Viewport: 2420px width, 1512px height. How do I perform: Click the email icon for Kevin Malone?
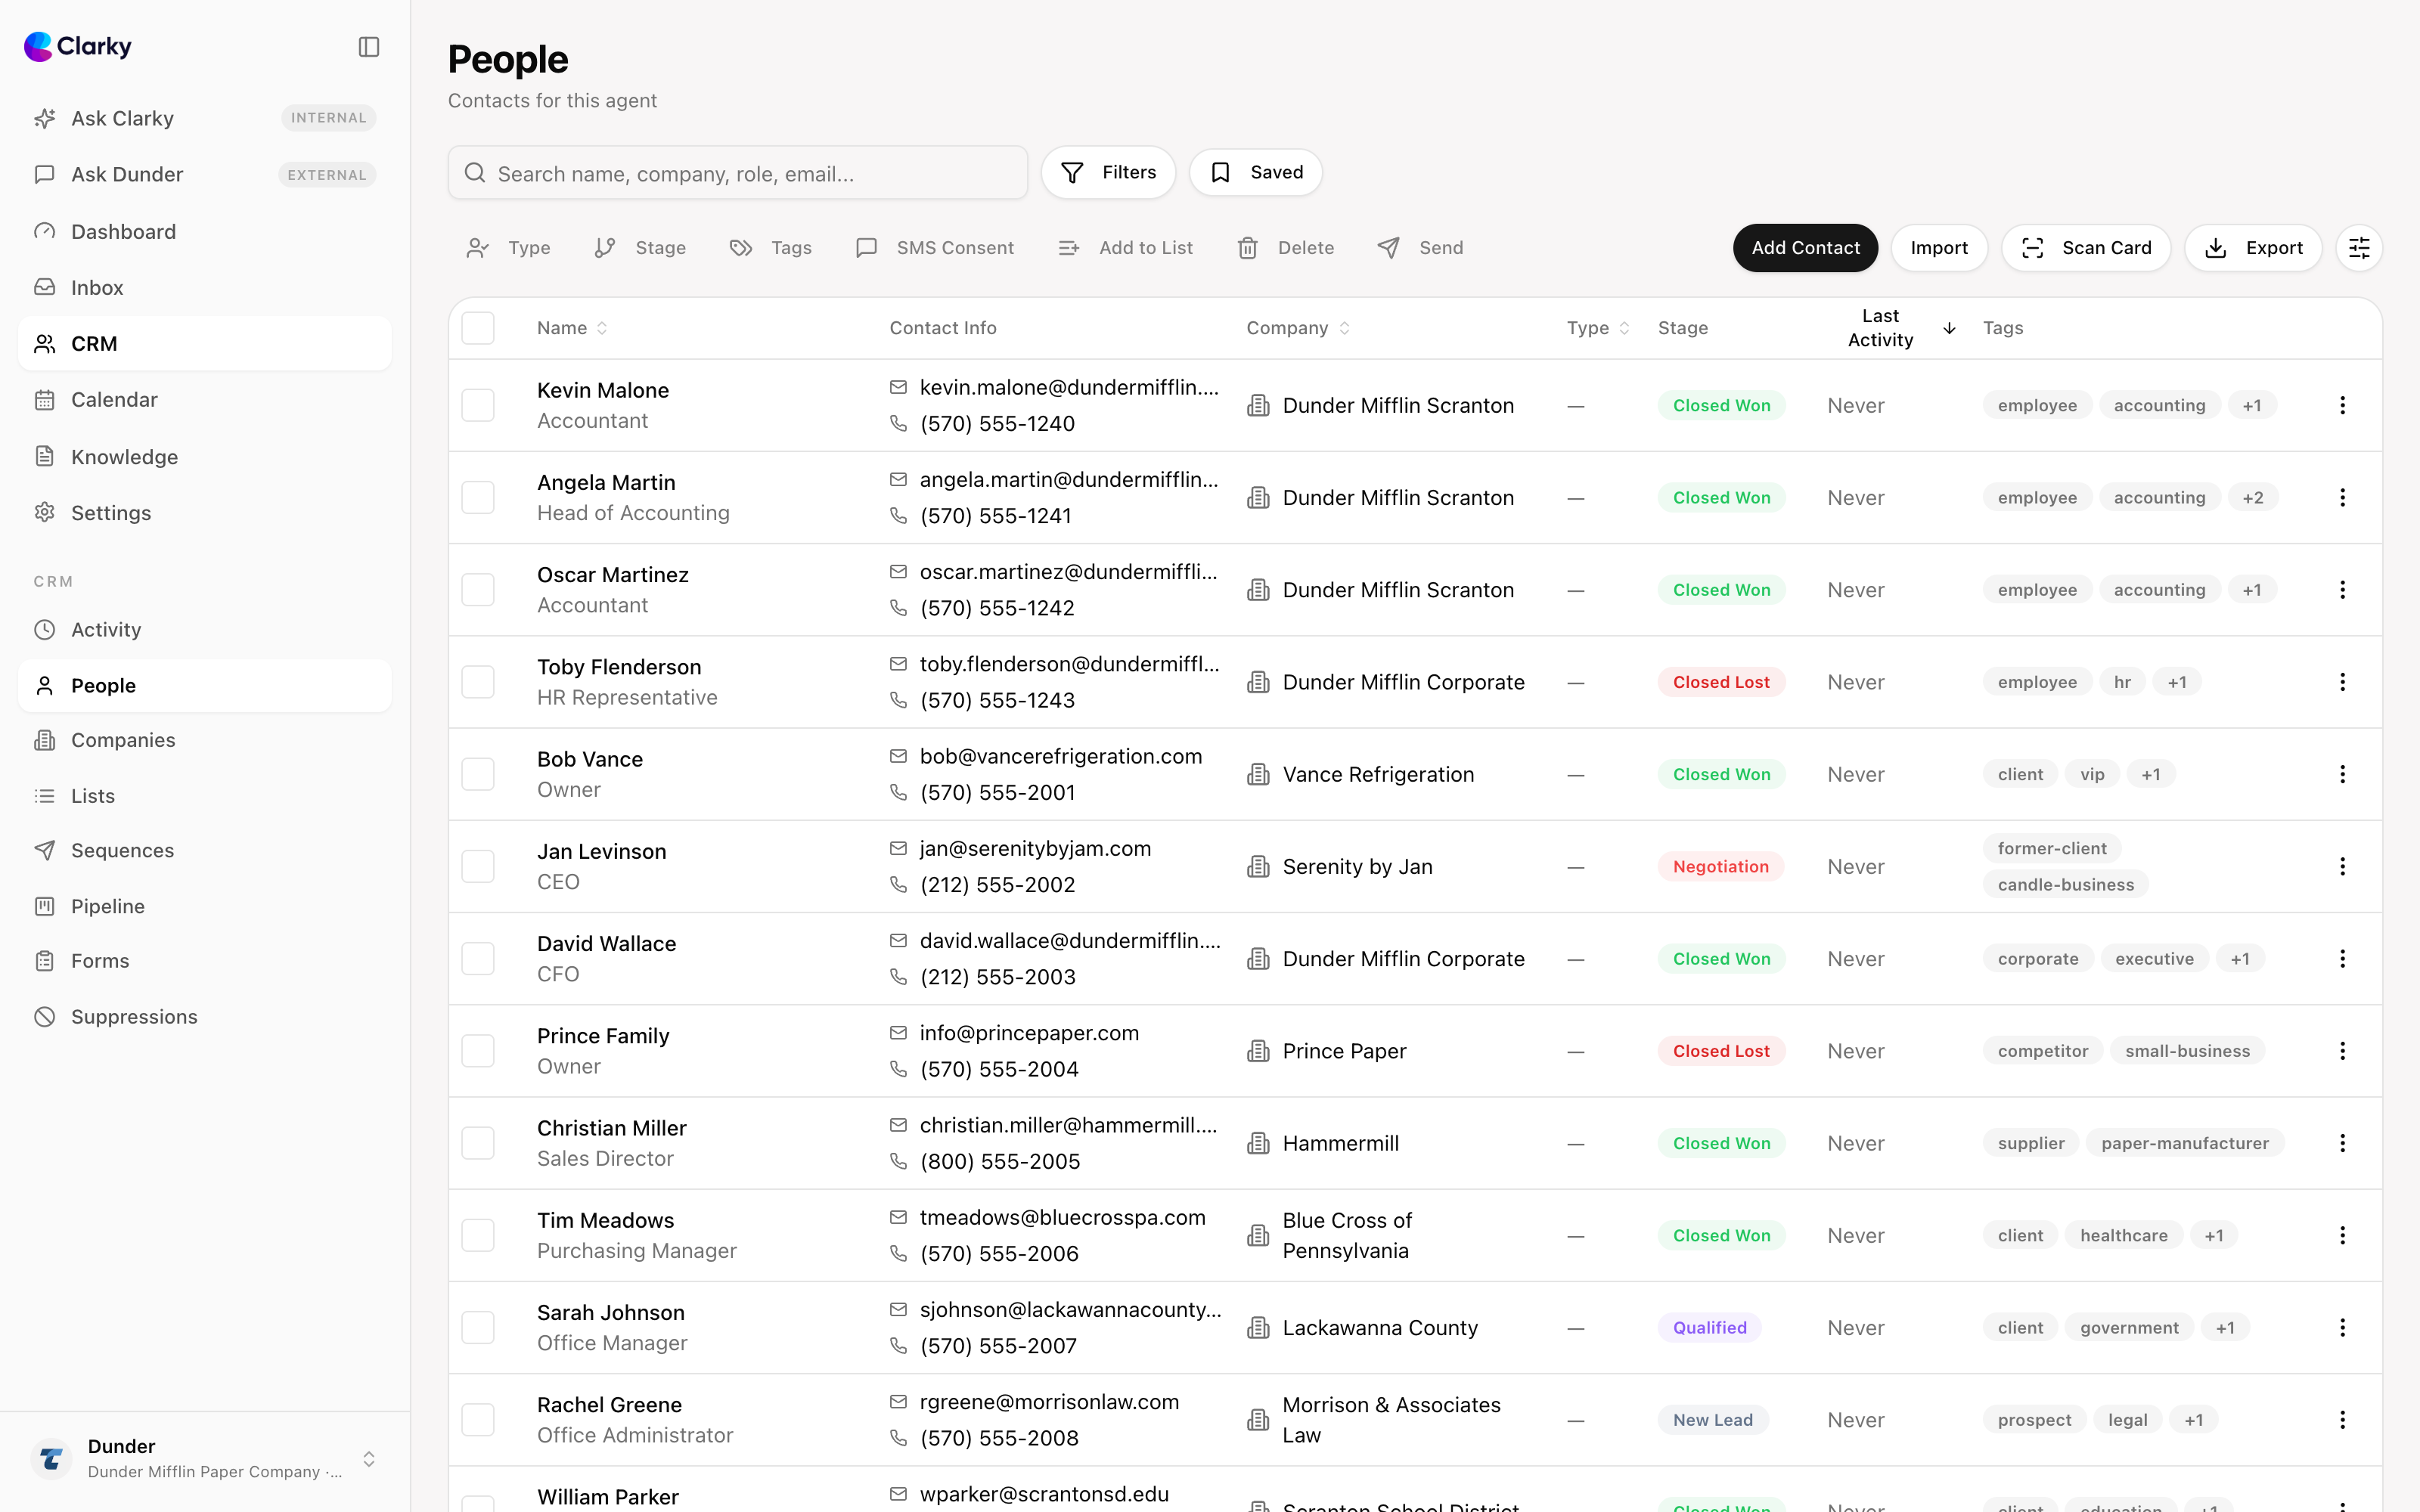(x=898, y=387)
